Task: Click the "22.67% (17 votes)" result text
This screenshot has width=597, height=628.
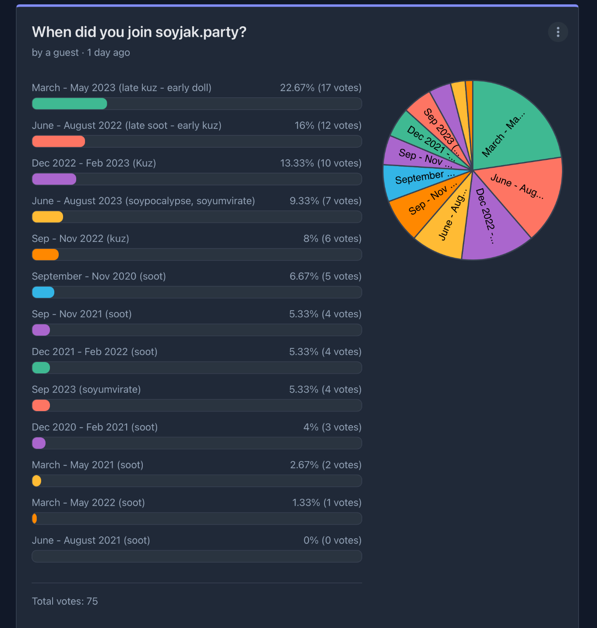Action: point(321,88)
